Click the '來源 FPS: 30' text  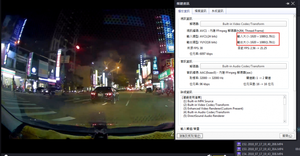click(x=195, y=48)
